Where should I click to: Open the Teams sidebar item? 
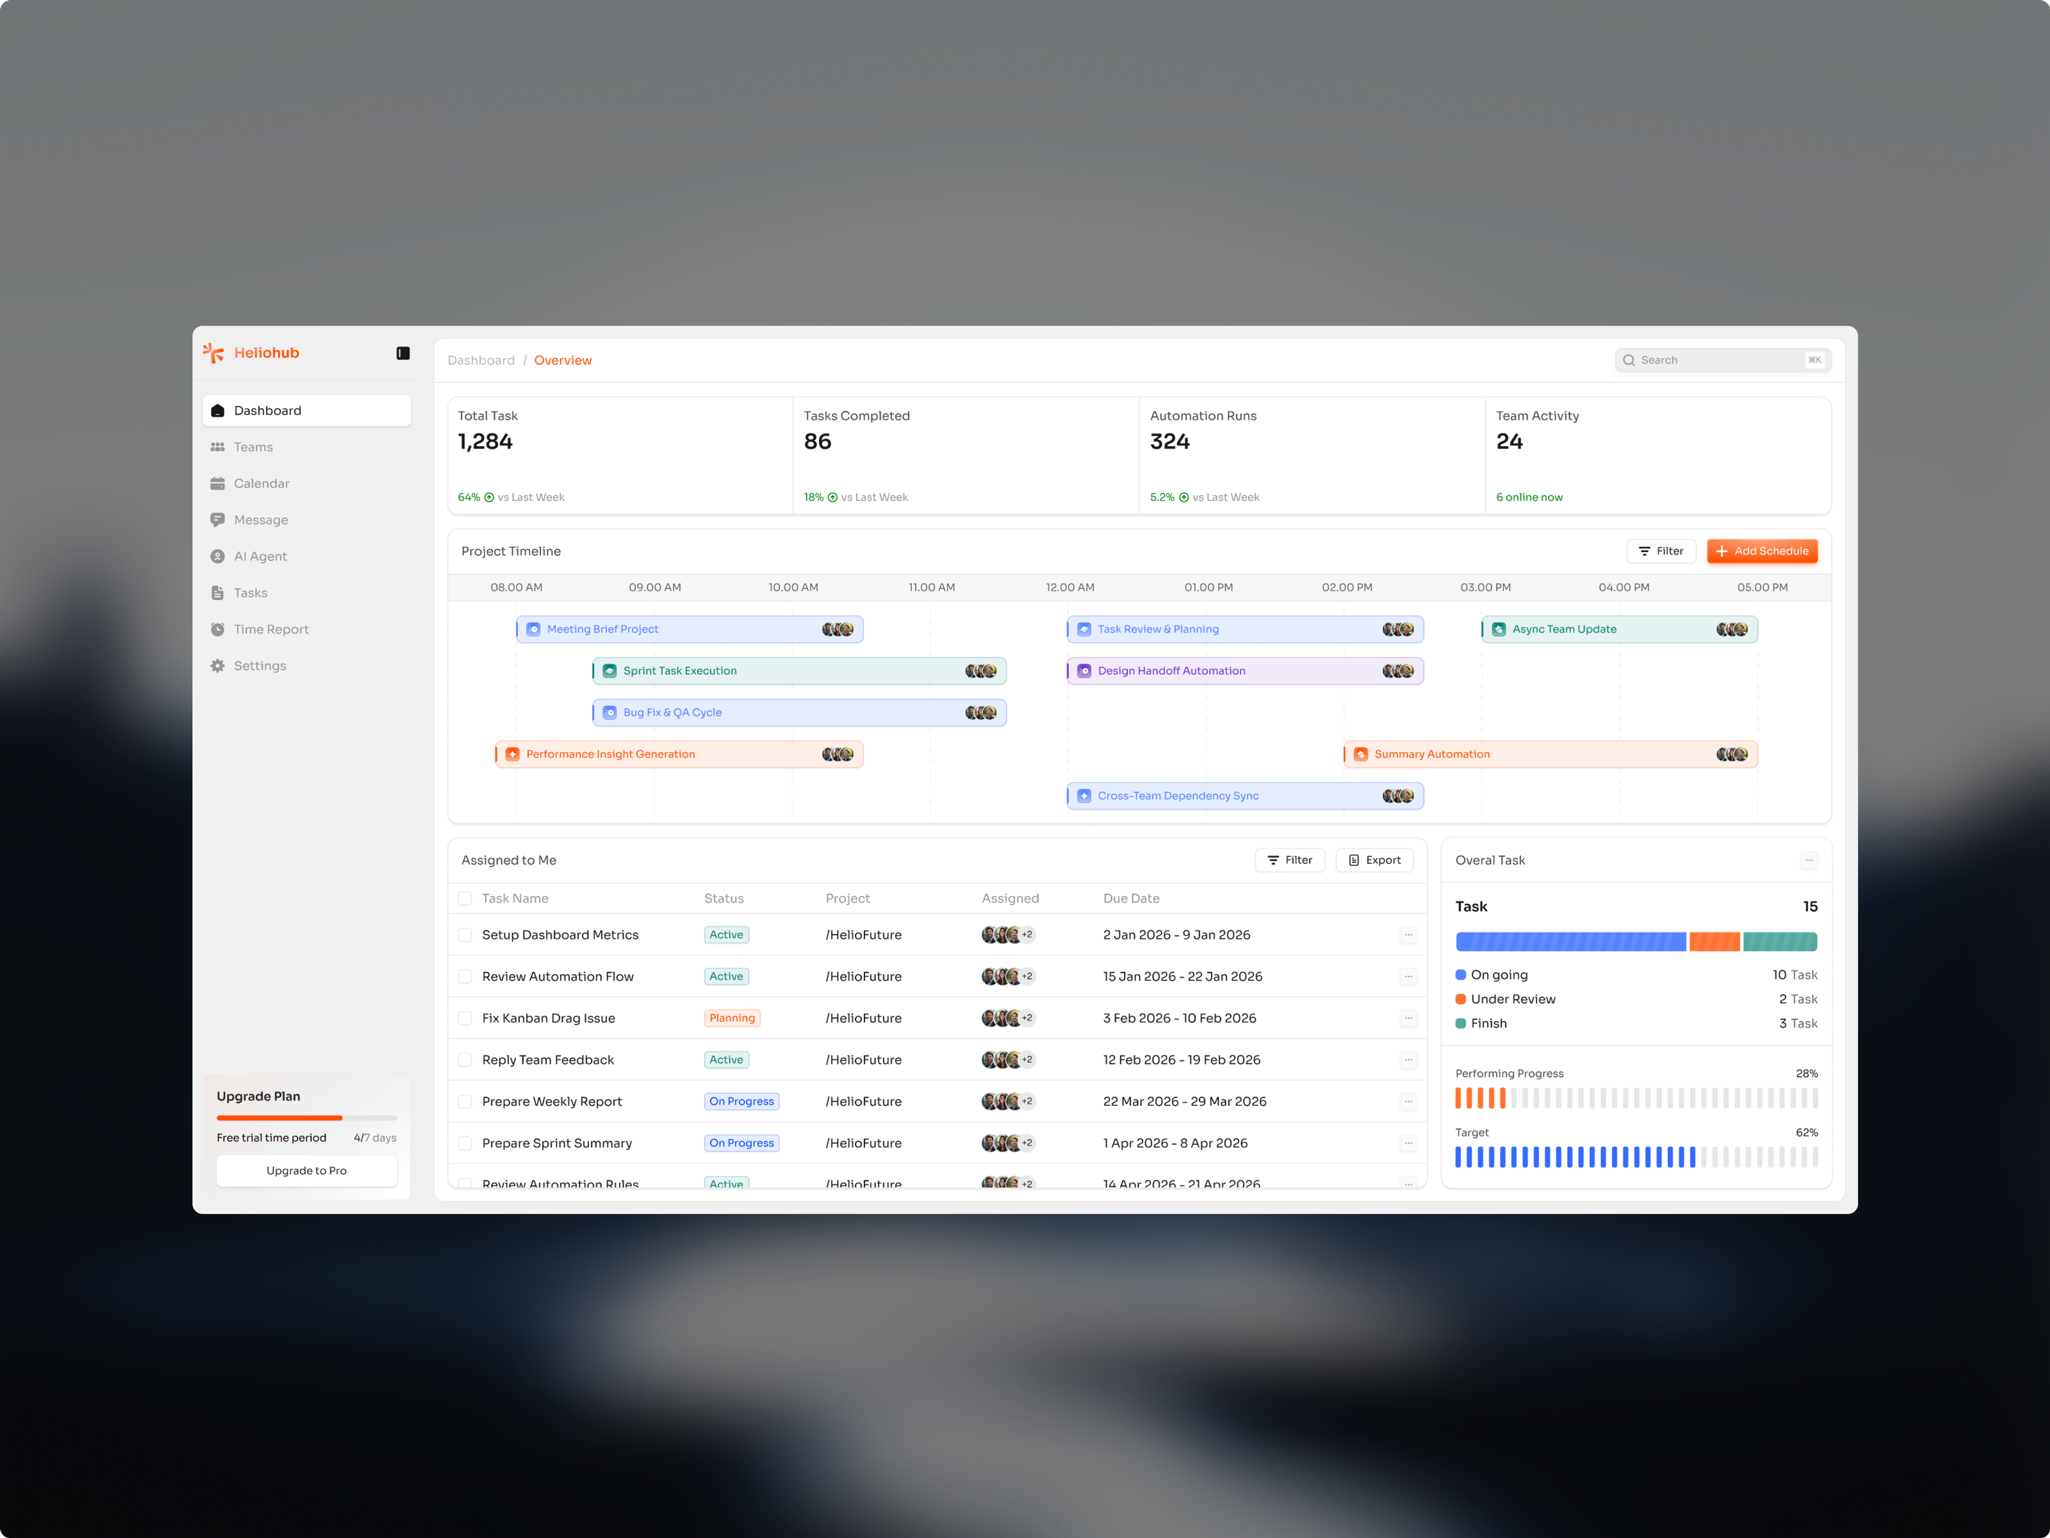point(307,447)
